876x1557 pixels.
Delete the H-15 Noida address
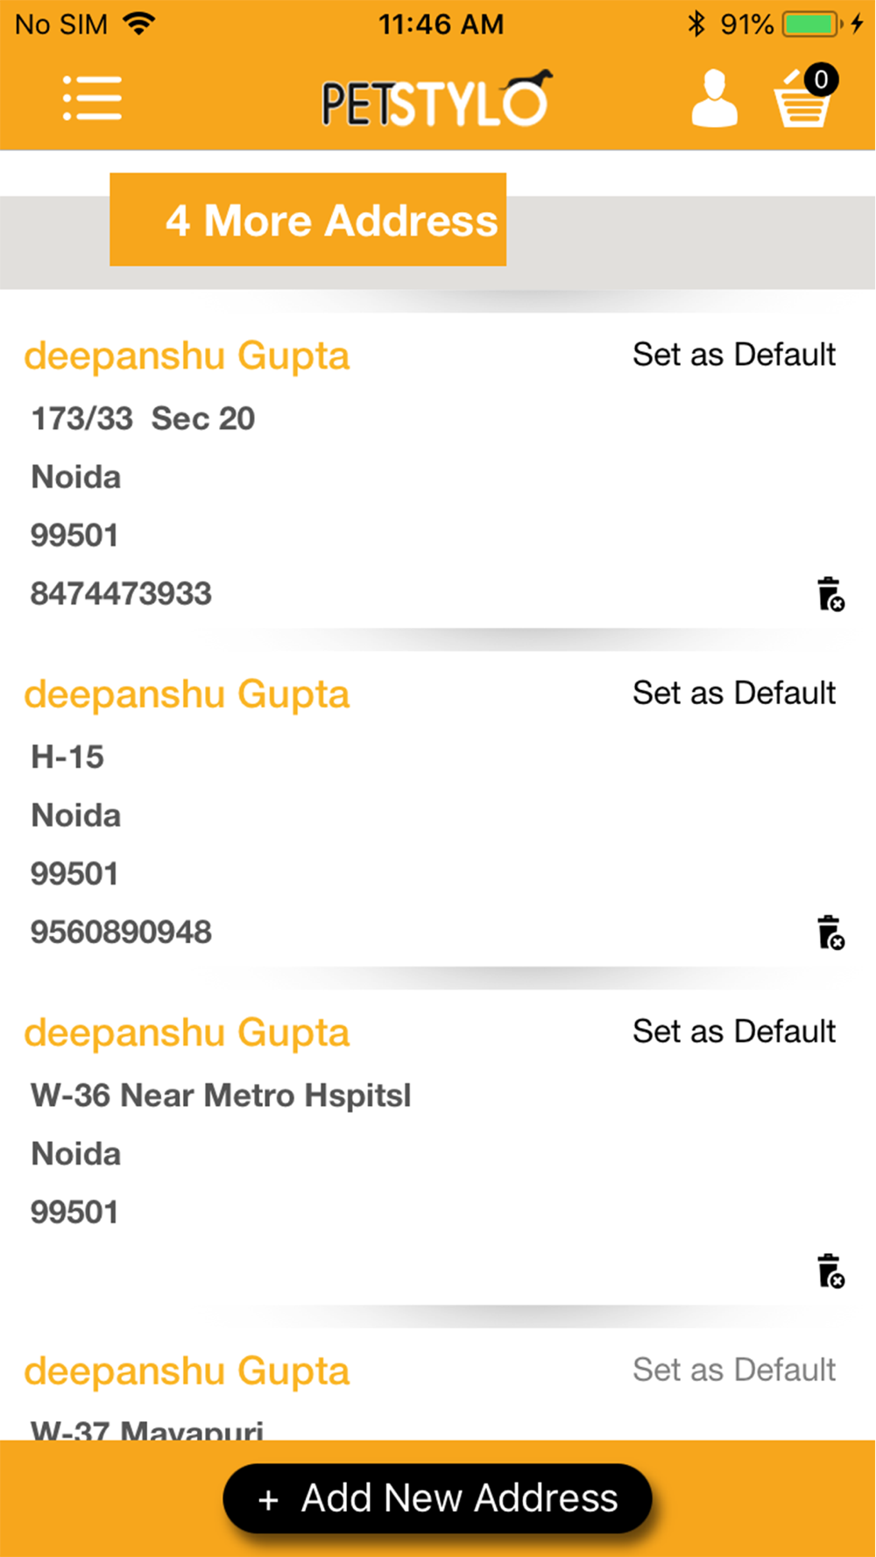click(x=830, y=933)
